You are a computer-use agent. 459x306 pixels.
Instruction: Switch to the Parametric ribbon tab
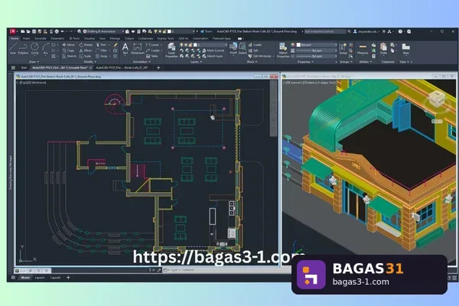tap(57, 38)
